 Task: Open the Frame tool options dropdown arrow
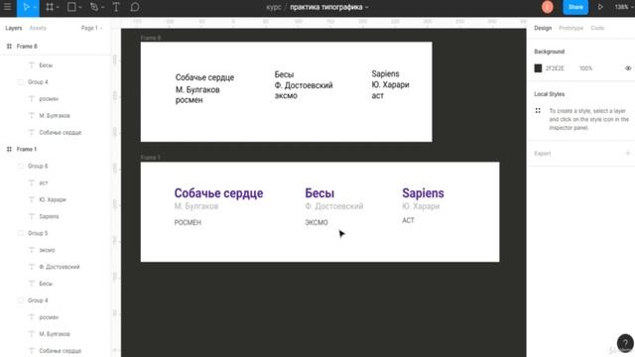click(58, 7)
